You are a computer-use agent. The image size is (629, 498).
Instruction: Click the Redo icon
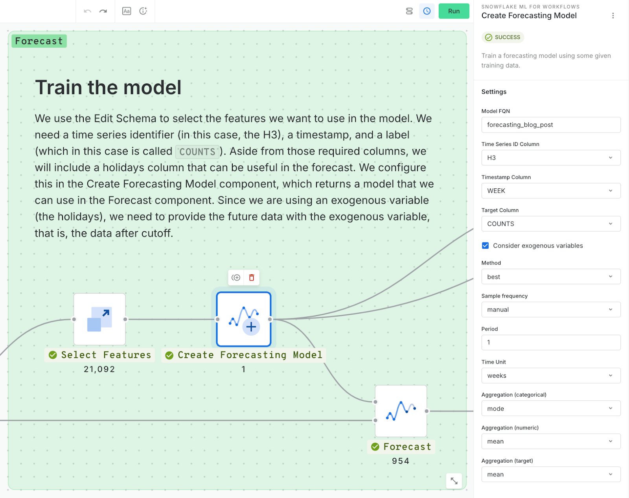(x=103, y=11)
